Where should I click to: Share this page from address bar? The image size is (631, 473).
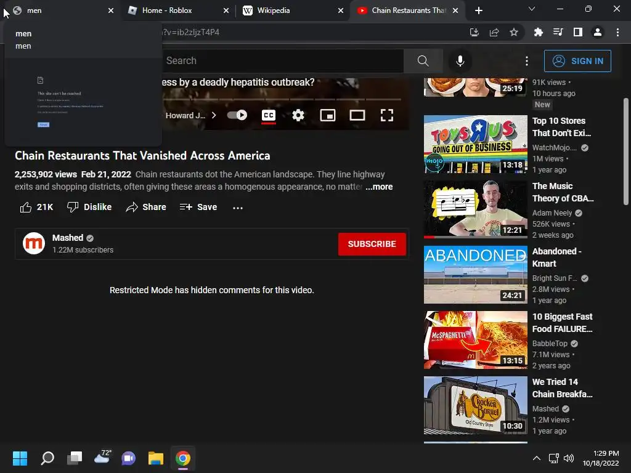click(494, 32)
